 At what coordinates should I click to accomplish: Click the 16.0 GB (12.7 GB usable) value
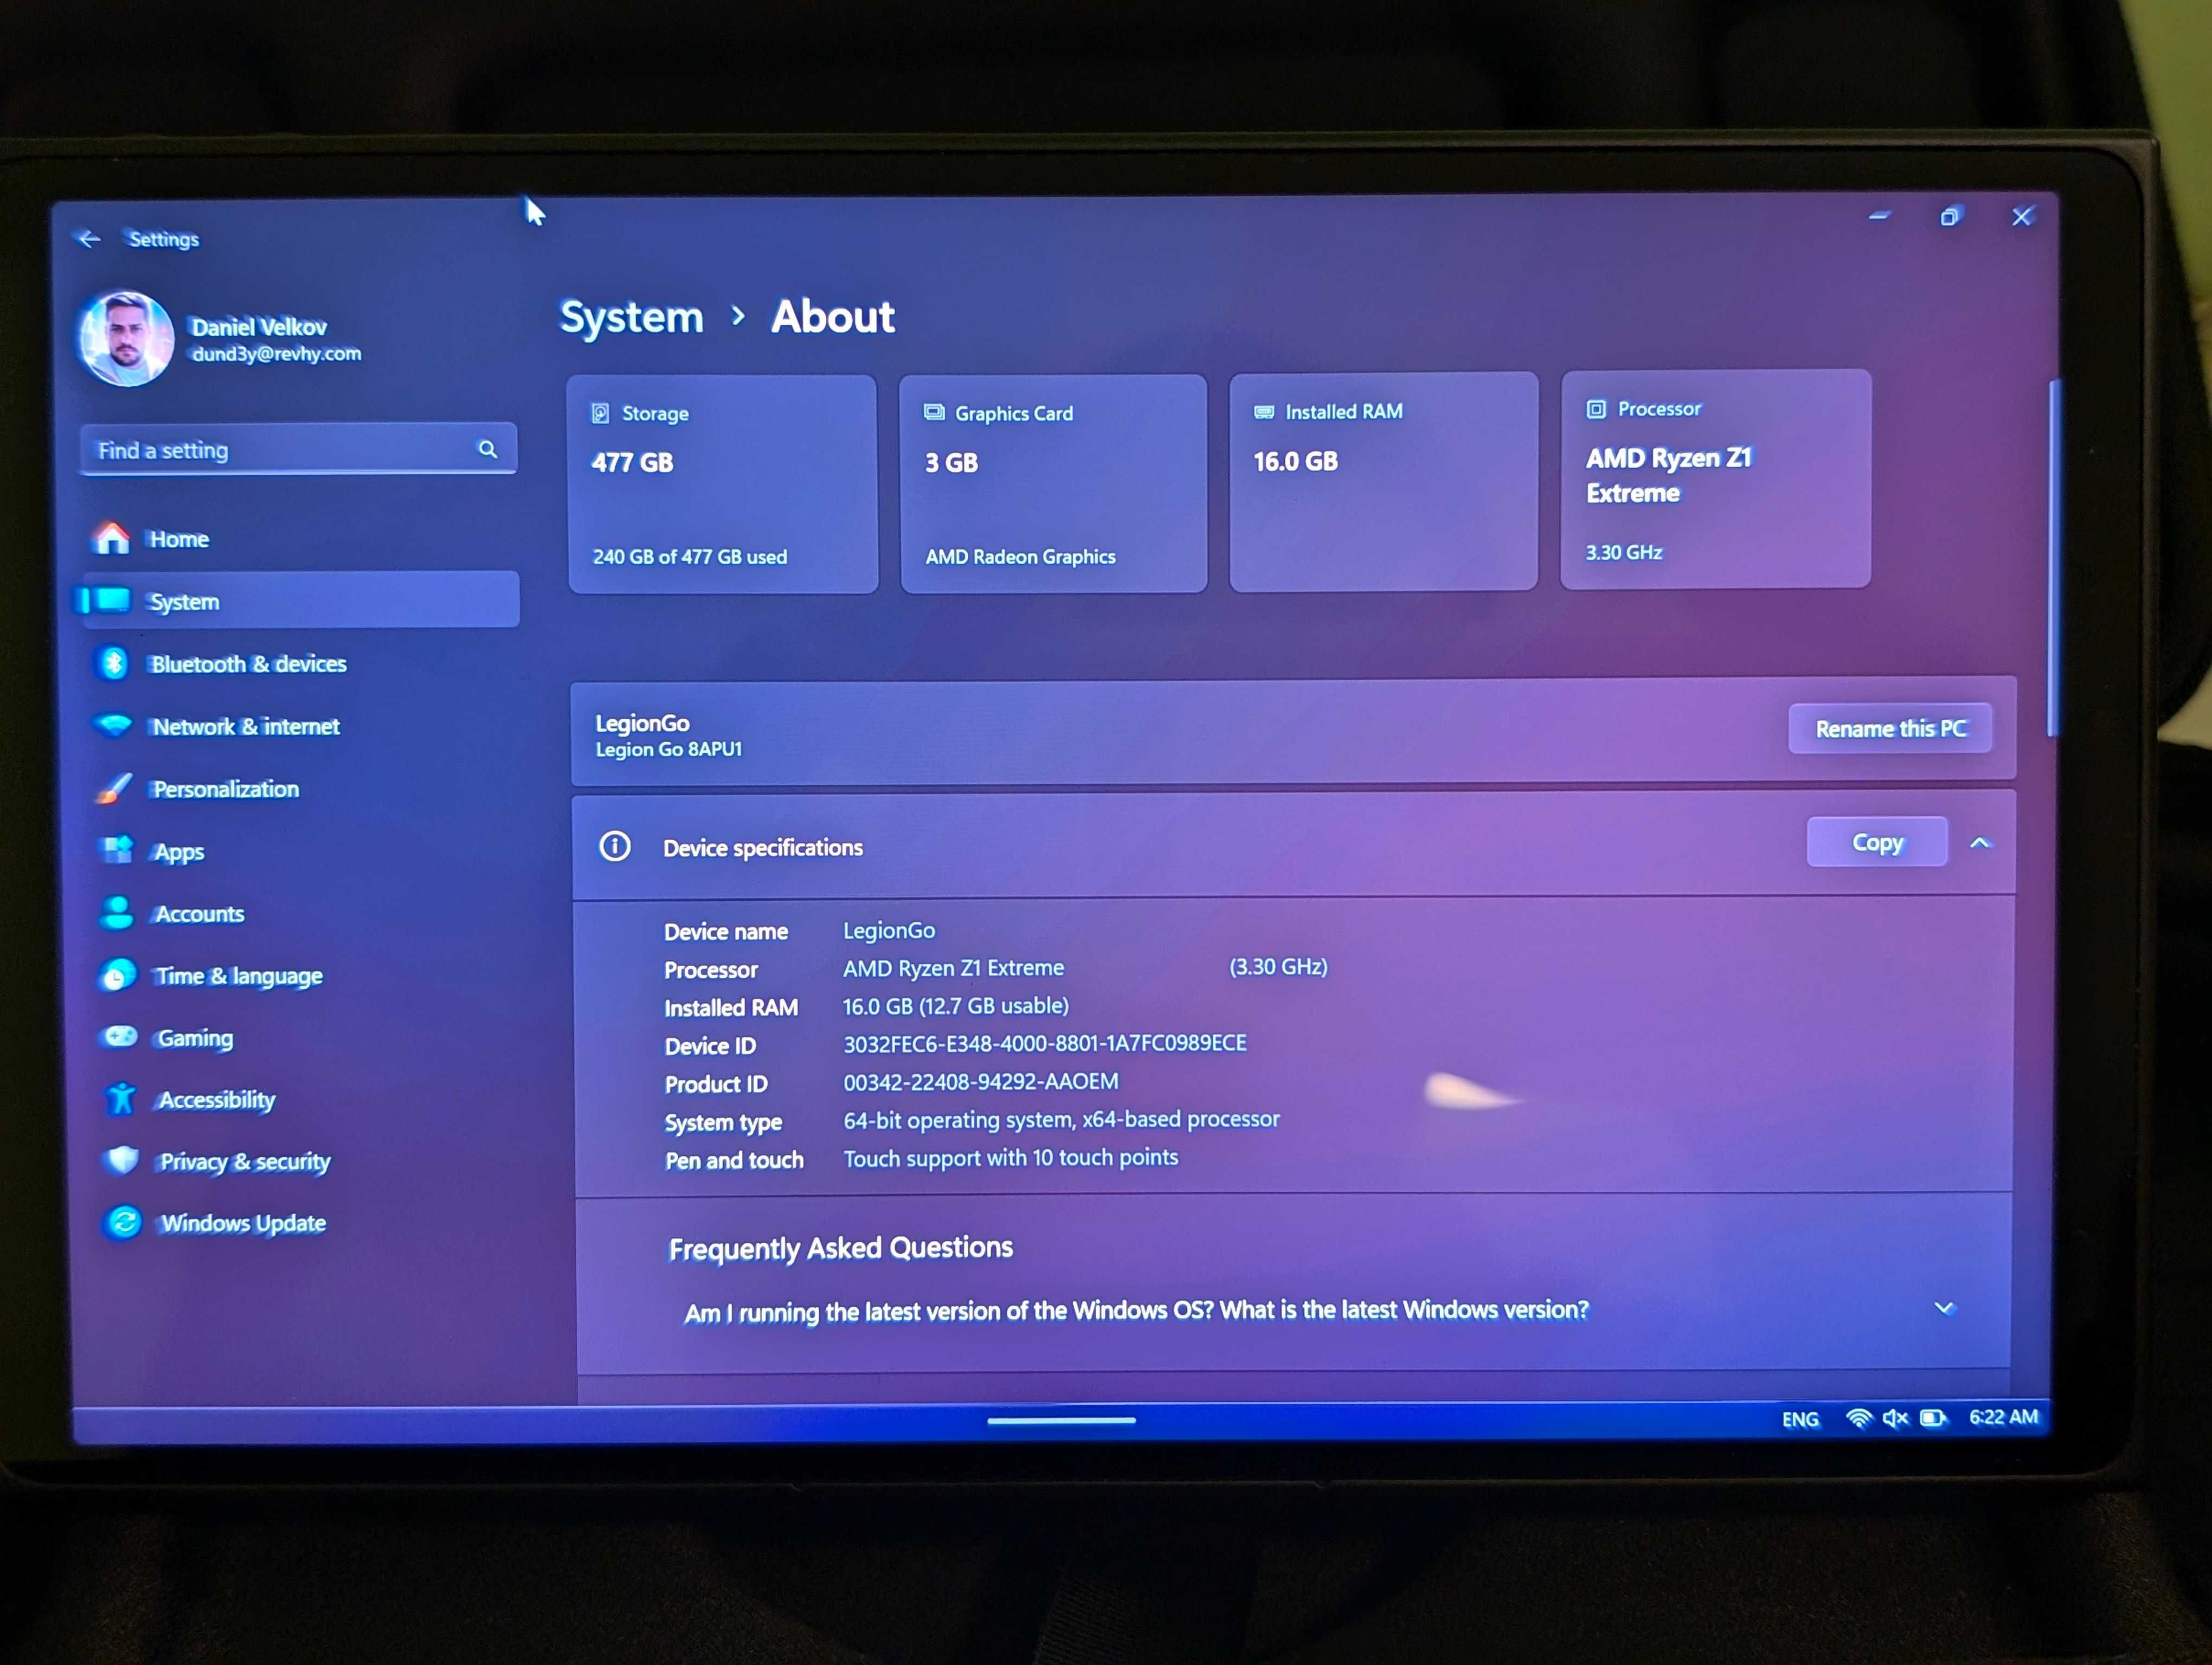point(955,1005)
